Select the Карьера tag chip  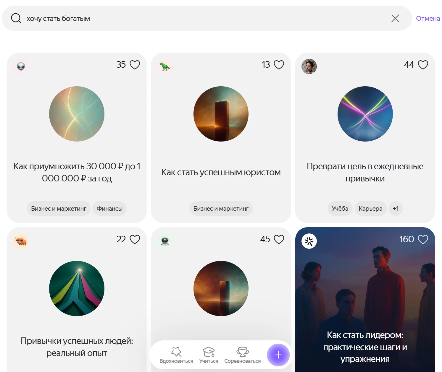(370, 209)
